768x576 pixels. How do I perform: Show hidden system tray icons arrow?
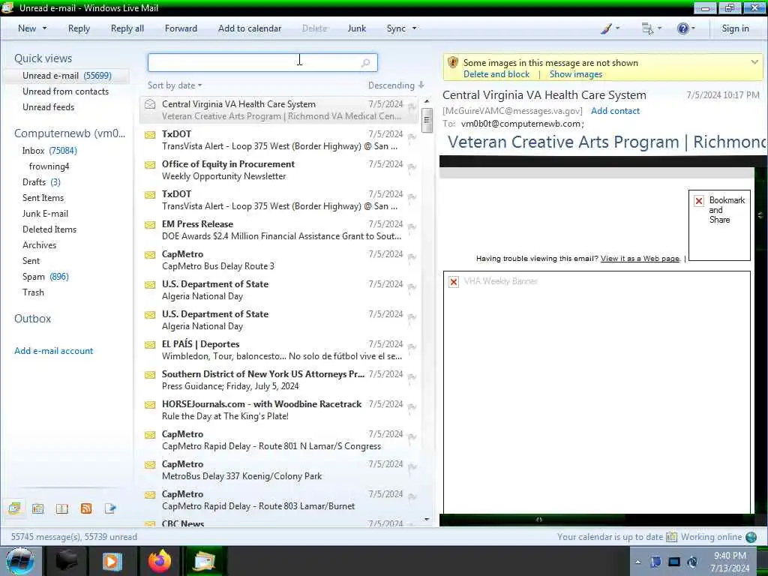click(x=637, y=562)
